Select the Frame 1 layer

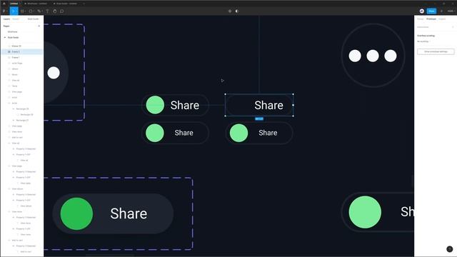point(16,57)
